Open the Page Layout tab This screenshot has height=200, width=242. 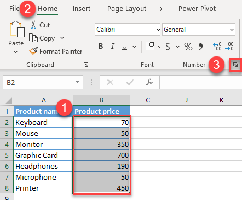click(126, 9)
